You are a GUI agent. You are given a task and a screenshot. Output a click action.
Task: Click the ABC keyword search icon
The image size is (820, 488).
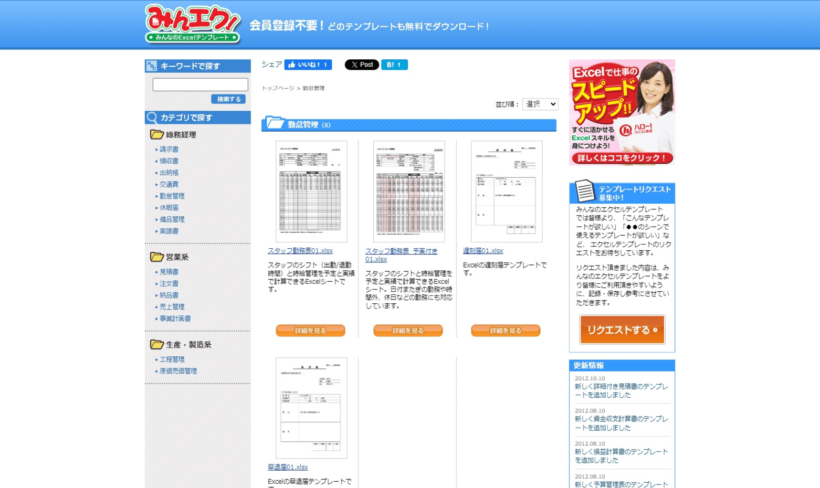(x=151, y=66)
